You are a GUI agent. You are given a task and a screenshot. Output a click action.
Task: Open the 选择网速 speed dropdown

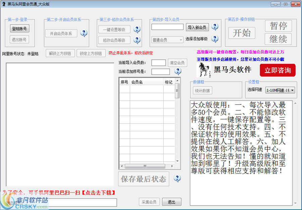coord(280,90)
